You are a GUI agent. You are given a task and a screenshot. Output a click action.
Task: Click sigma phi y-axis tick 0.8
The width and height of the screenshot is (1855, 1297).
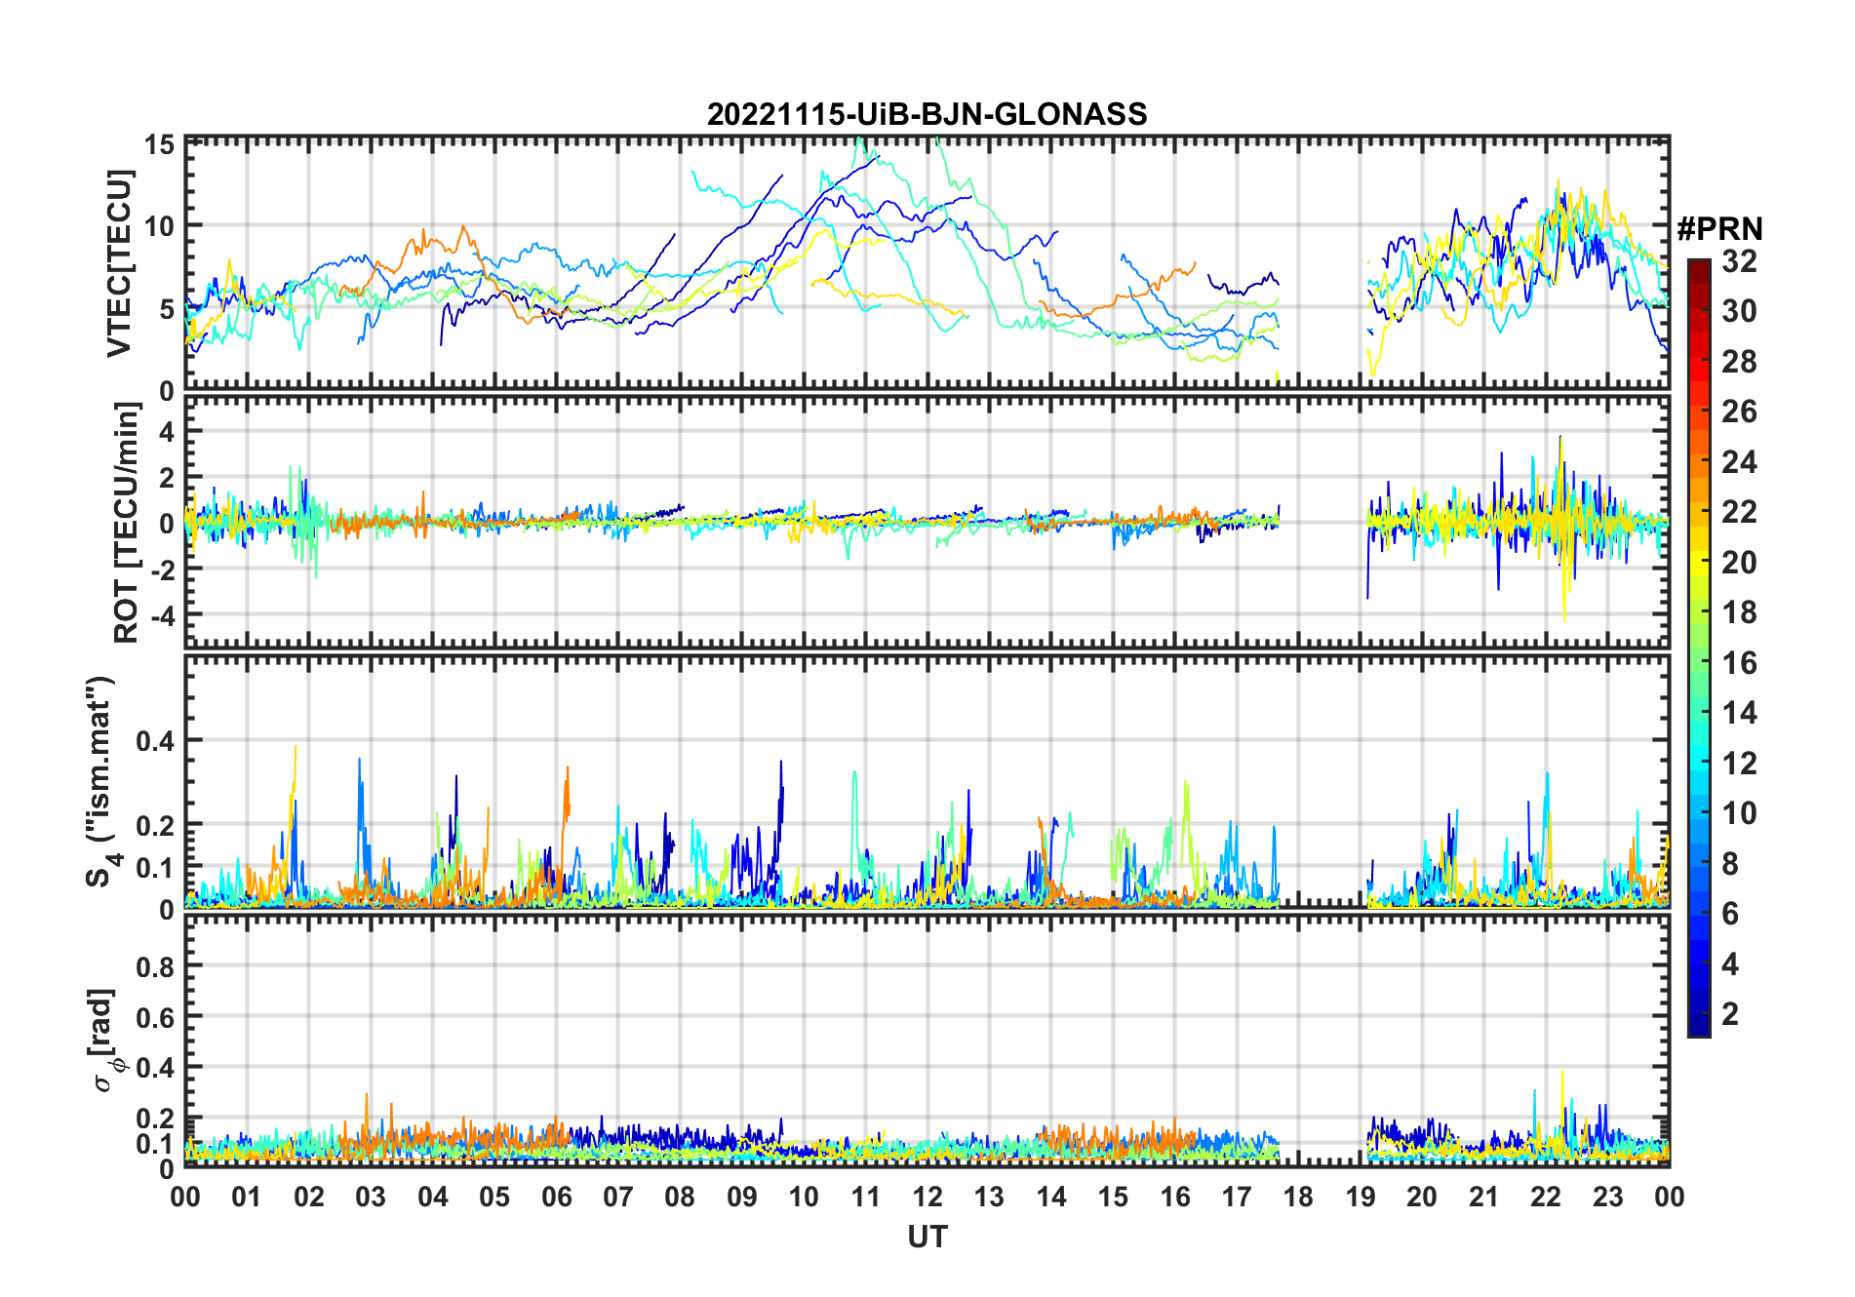click(x=155, y=966)
